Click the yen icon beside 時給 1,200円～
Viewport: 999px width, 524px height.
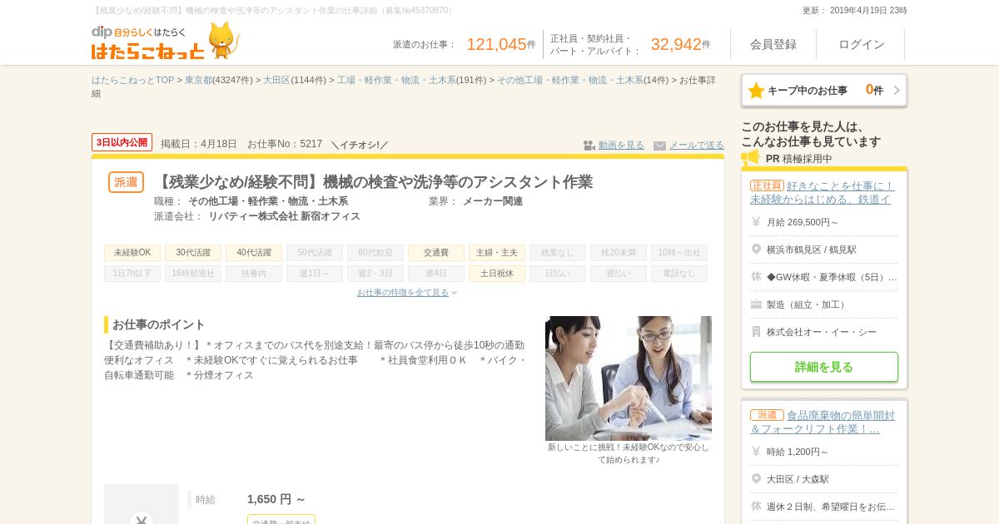coord(756,452)
